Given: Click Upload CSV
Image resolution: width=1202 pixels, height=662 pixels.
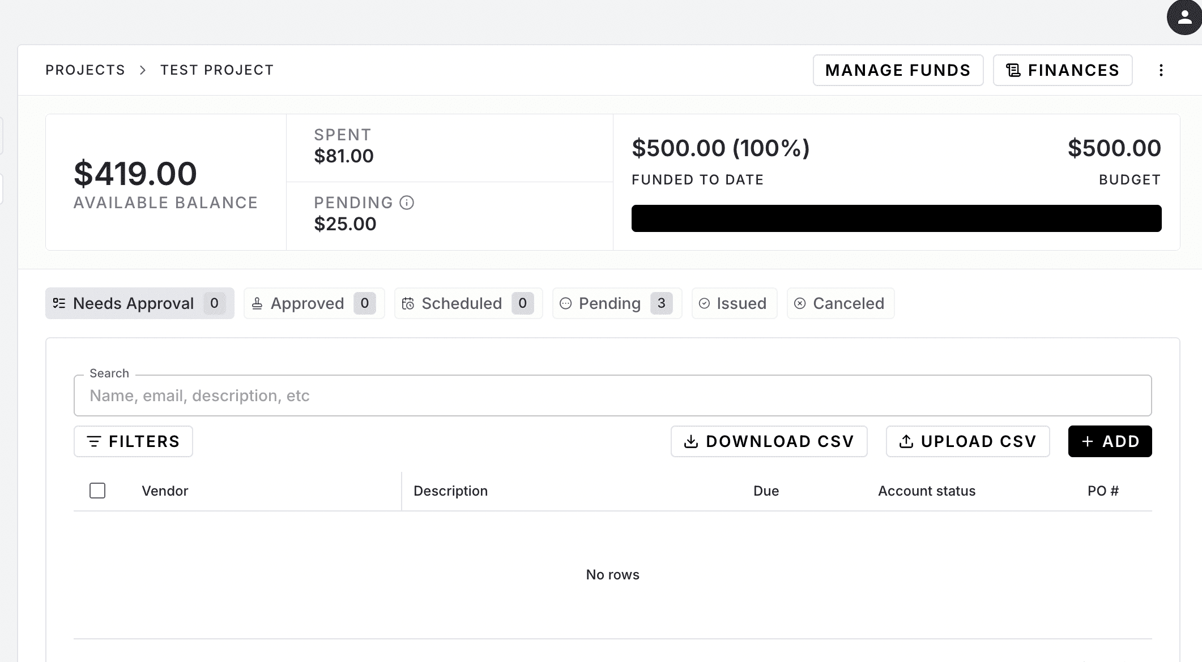Looking at the screenshot, I should [x=968, y=441].
